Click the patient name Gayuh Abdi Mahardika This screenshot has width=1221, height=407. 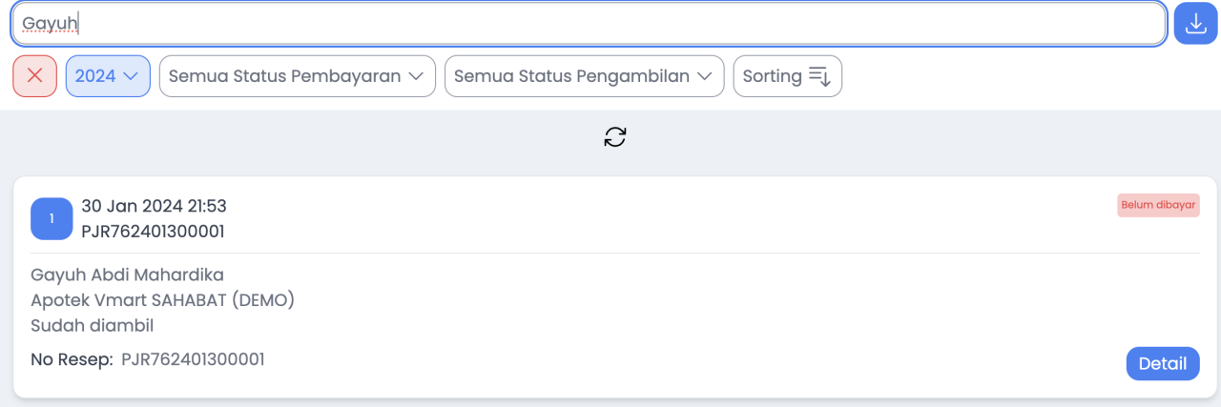click(127, 275)
